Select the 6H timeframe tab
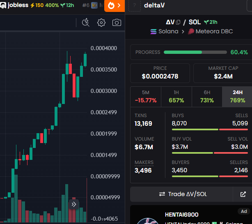252x224 pixels. tap(207, 97)
